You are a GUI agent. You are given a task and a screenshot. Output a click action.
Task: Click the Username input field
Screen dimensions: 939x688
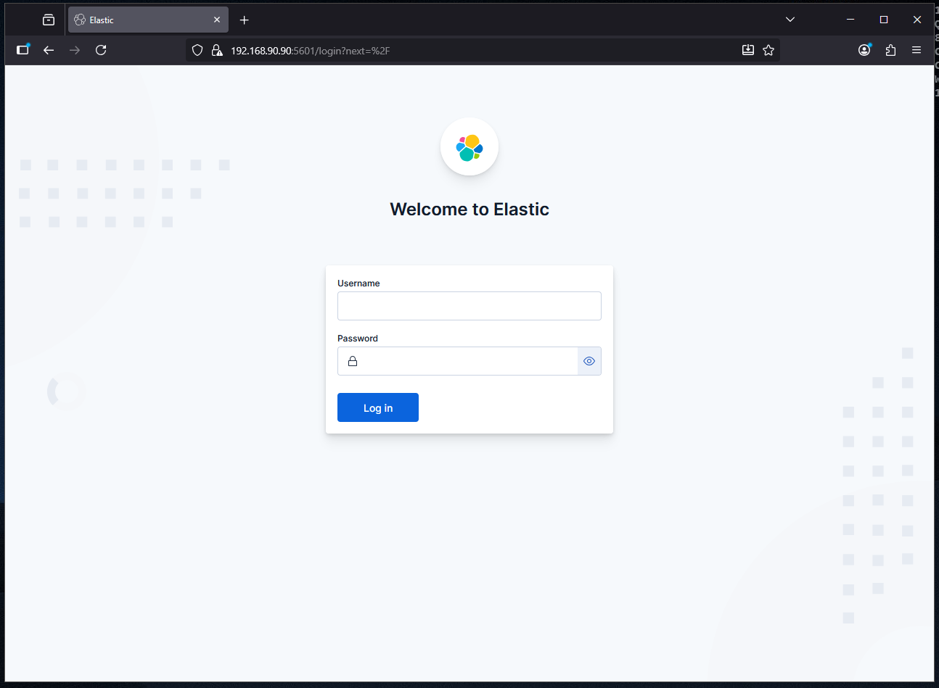[469, 306]
